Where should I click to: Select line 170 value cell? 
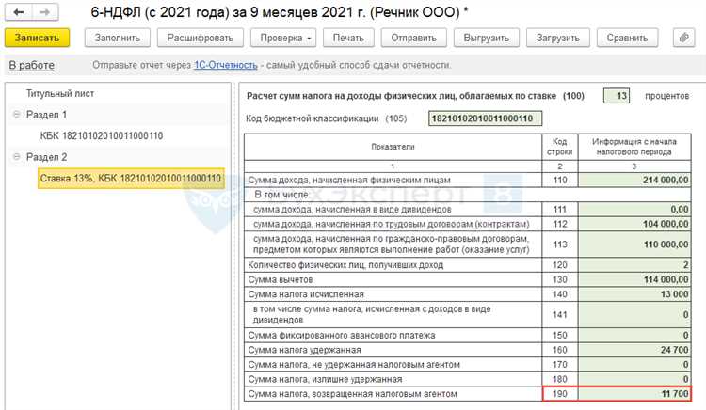[634, 365]
